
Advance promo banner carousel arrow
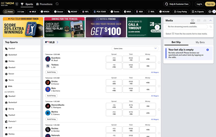157,27
